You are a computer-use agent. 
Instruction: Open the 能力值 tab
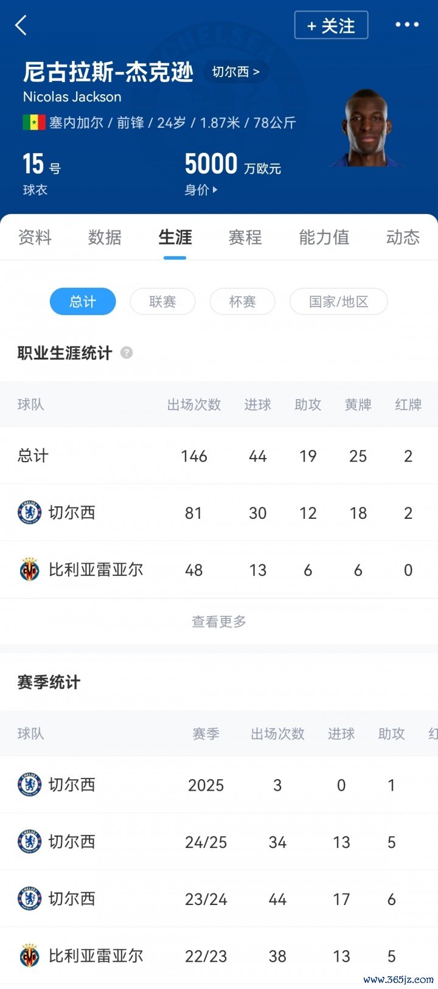tap(324, 237)
